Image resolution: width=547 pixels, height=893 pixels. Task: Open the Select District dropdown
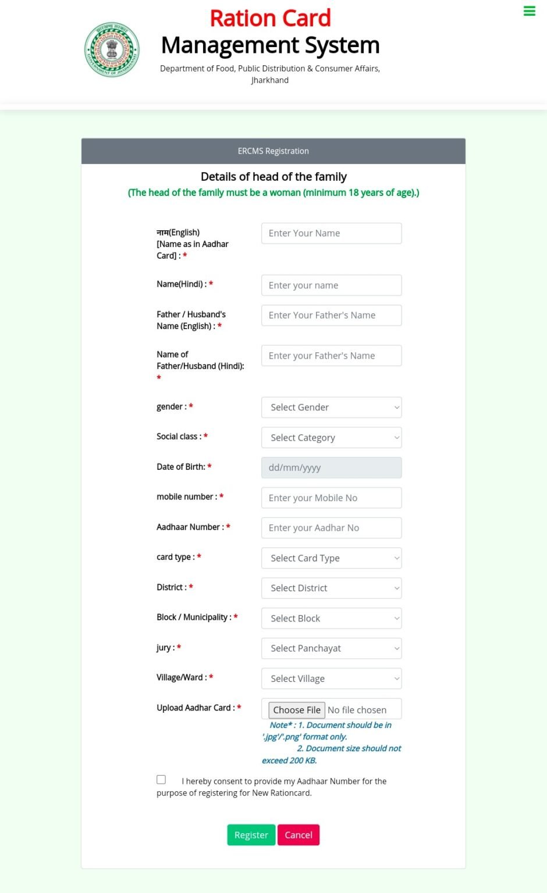coord(331,588)
